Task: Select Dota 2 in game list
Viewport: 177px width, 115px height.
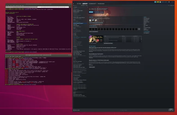Action: [x=75, y=28]
